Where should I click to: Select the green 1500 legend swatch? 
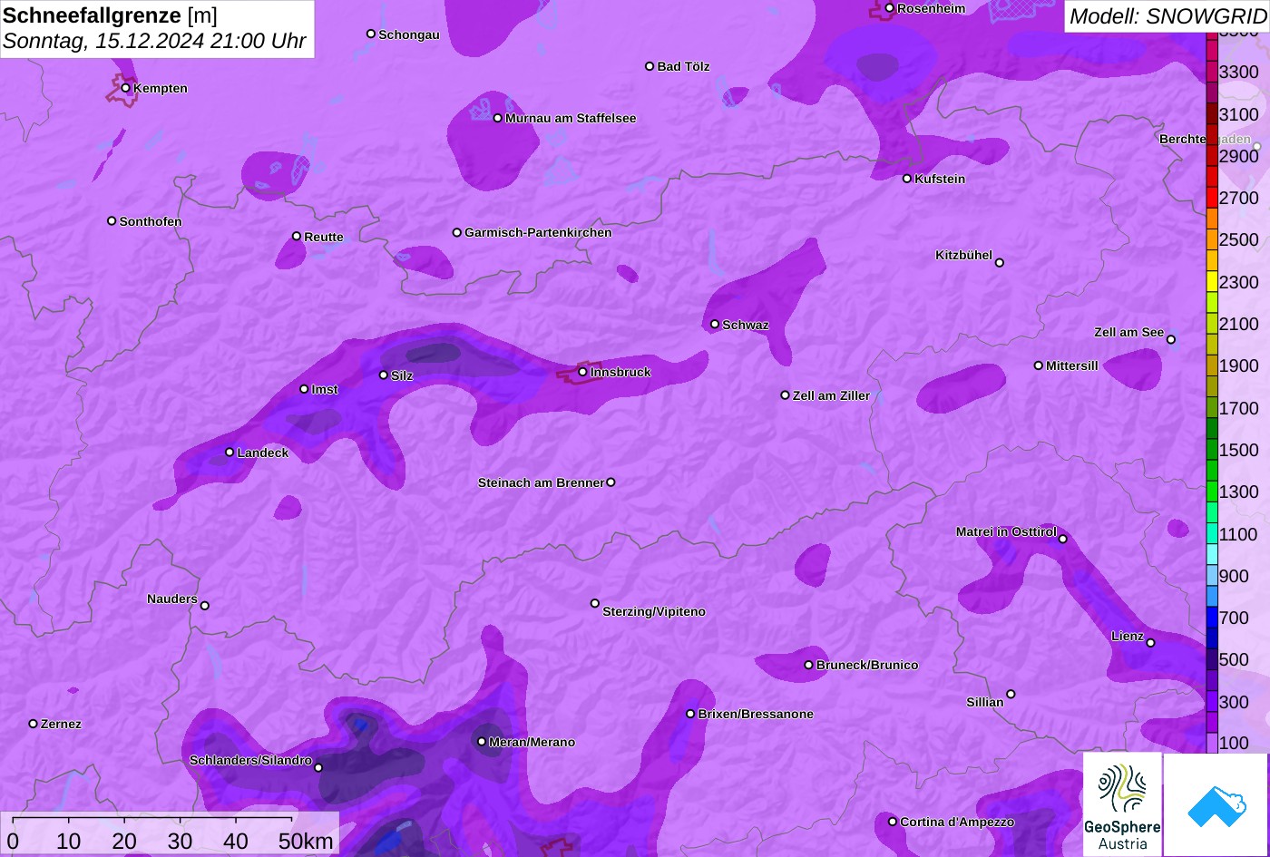[x=1212, y=450]
